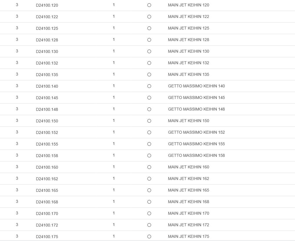This screenshot has height=241, width=295.
Task: Click part number D24100.160
Action: 47,167
